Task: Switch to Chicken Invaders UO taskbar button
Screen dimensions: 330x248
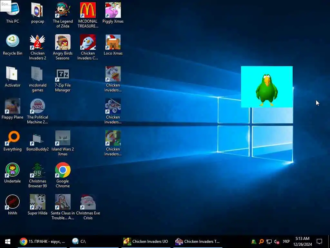Action: (x=146, y=242)
